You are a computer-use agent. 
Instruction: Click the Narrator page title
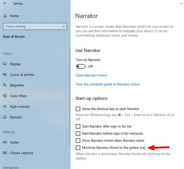87,16
